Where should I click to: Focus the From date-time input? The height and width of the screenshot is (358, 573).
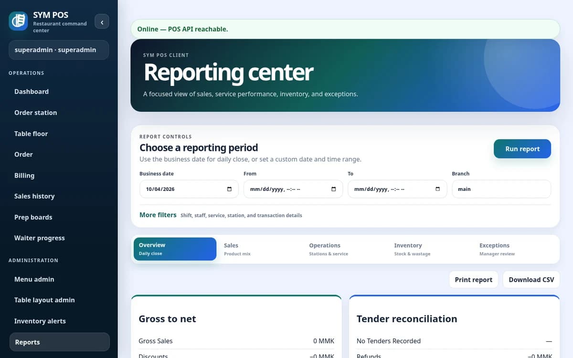point(293,189)
